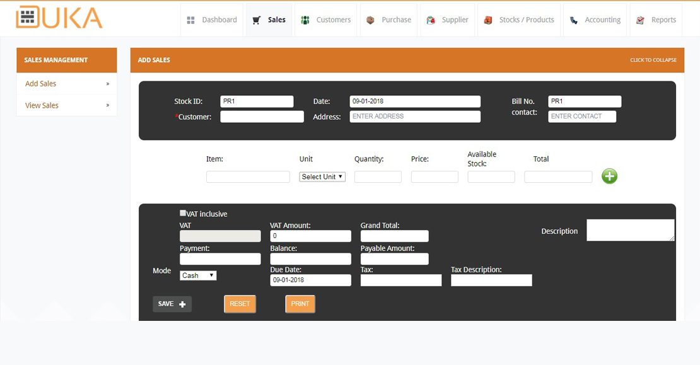Click the Balance input field
The width and height of the screenshot is (700, 365).
pos(310,259)
